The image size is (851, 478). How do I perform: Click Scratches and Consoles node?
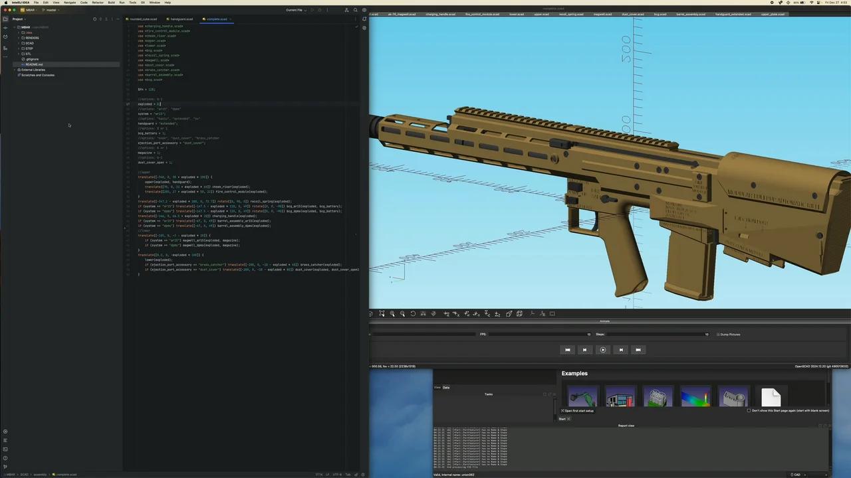point(37,75)
